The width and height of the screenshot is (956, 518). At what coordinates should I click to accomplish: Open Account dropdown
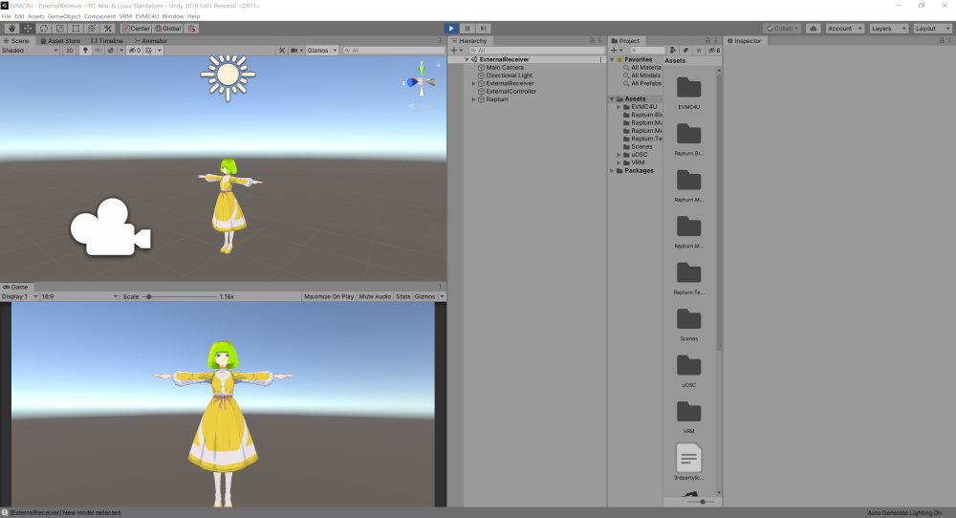(844, 28)
